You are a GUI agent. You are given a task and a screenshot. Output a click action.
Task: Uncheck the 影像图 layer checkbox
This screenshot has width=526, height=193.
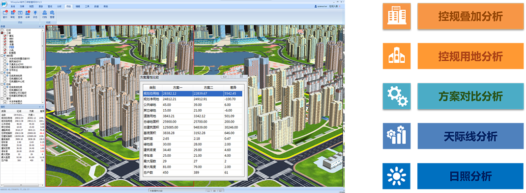pos(5,53)
